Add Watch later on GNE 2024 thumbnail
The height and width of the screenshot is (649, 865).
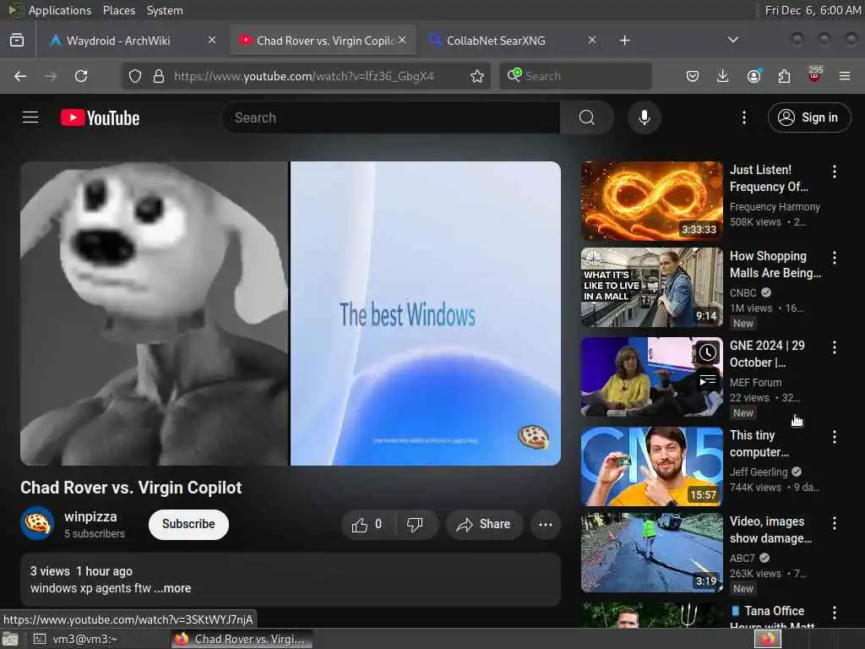[708, 352]
